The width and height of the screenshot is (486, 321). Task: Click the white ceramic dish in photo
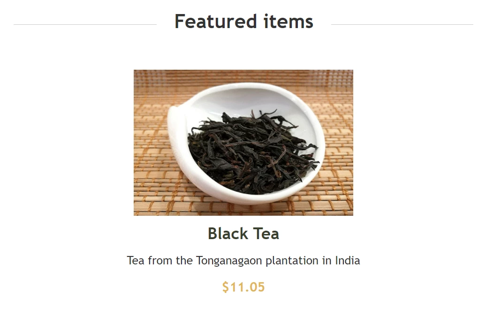246,143
